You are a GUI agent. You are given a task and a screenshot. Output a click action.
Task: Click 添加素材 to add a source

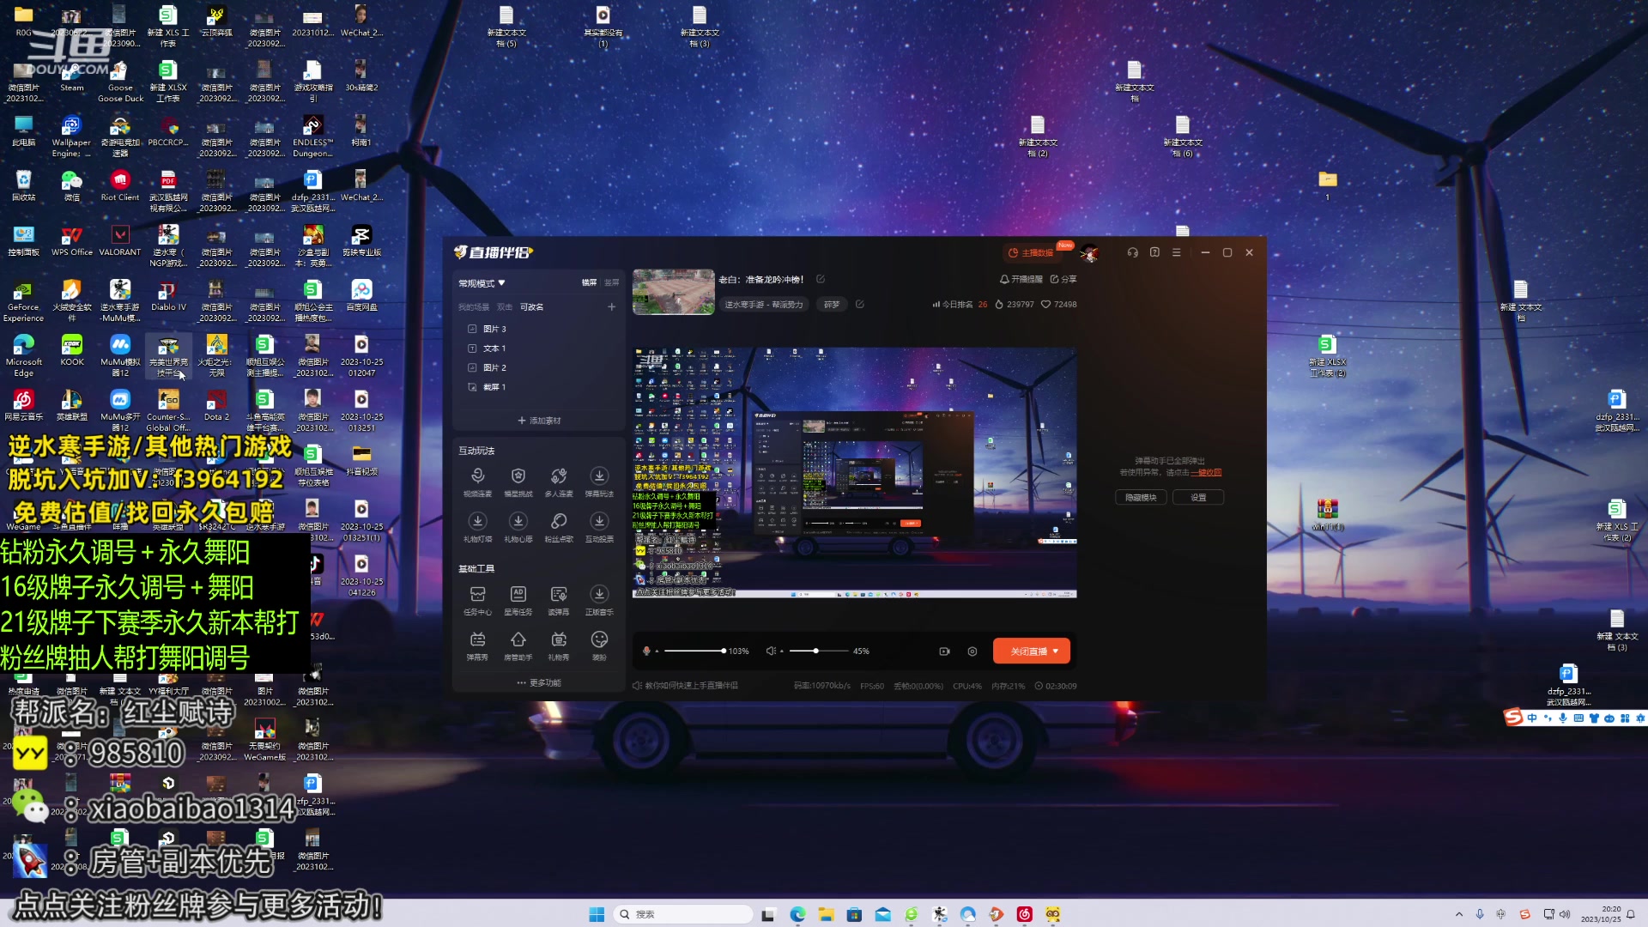(538, 421)
